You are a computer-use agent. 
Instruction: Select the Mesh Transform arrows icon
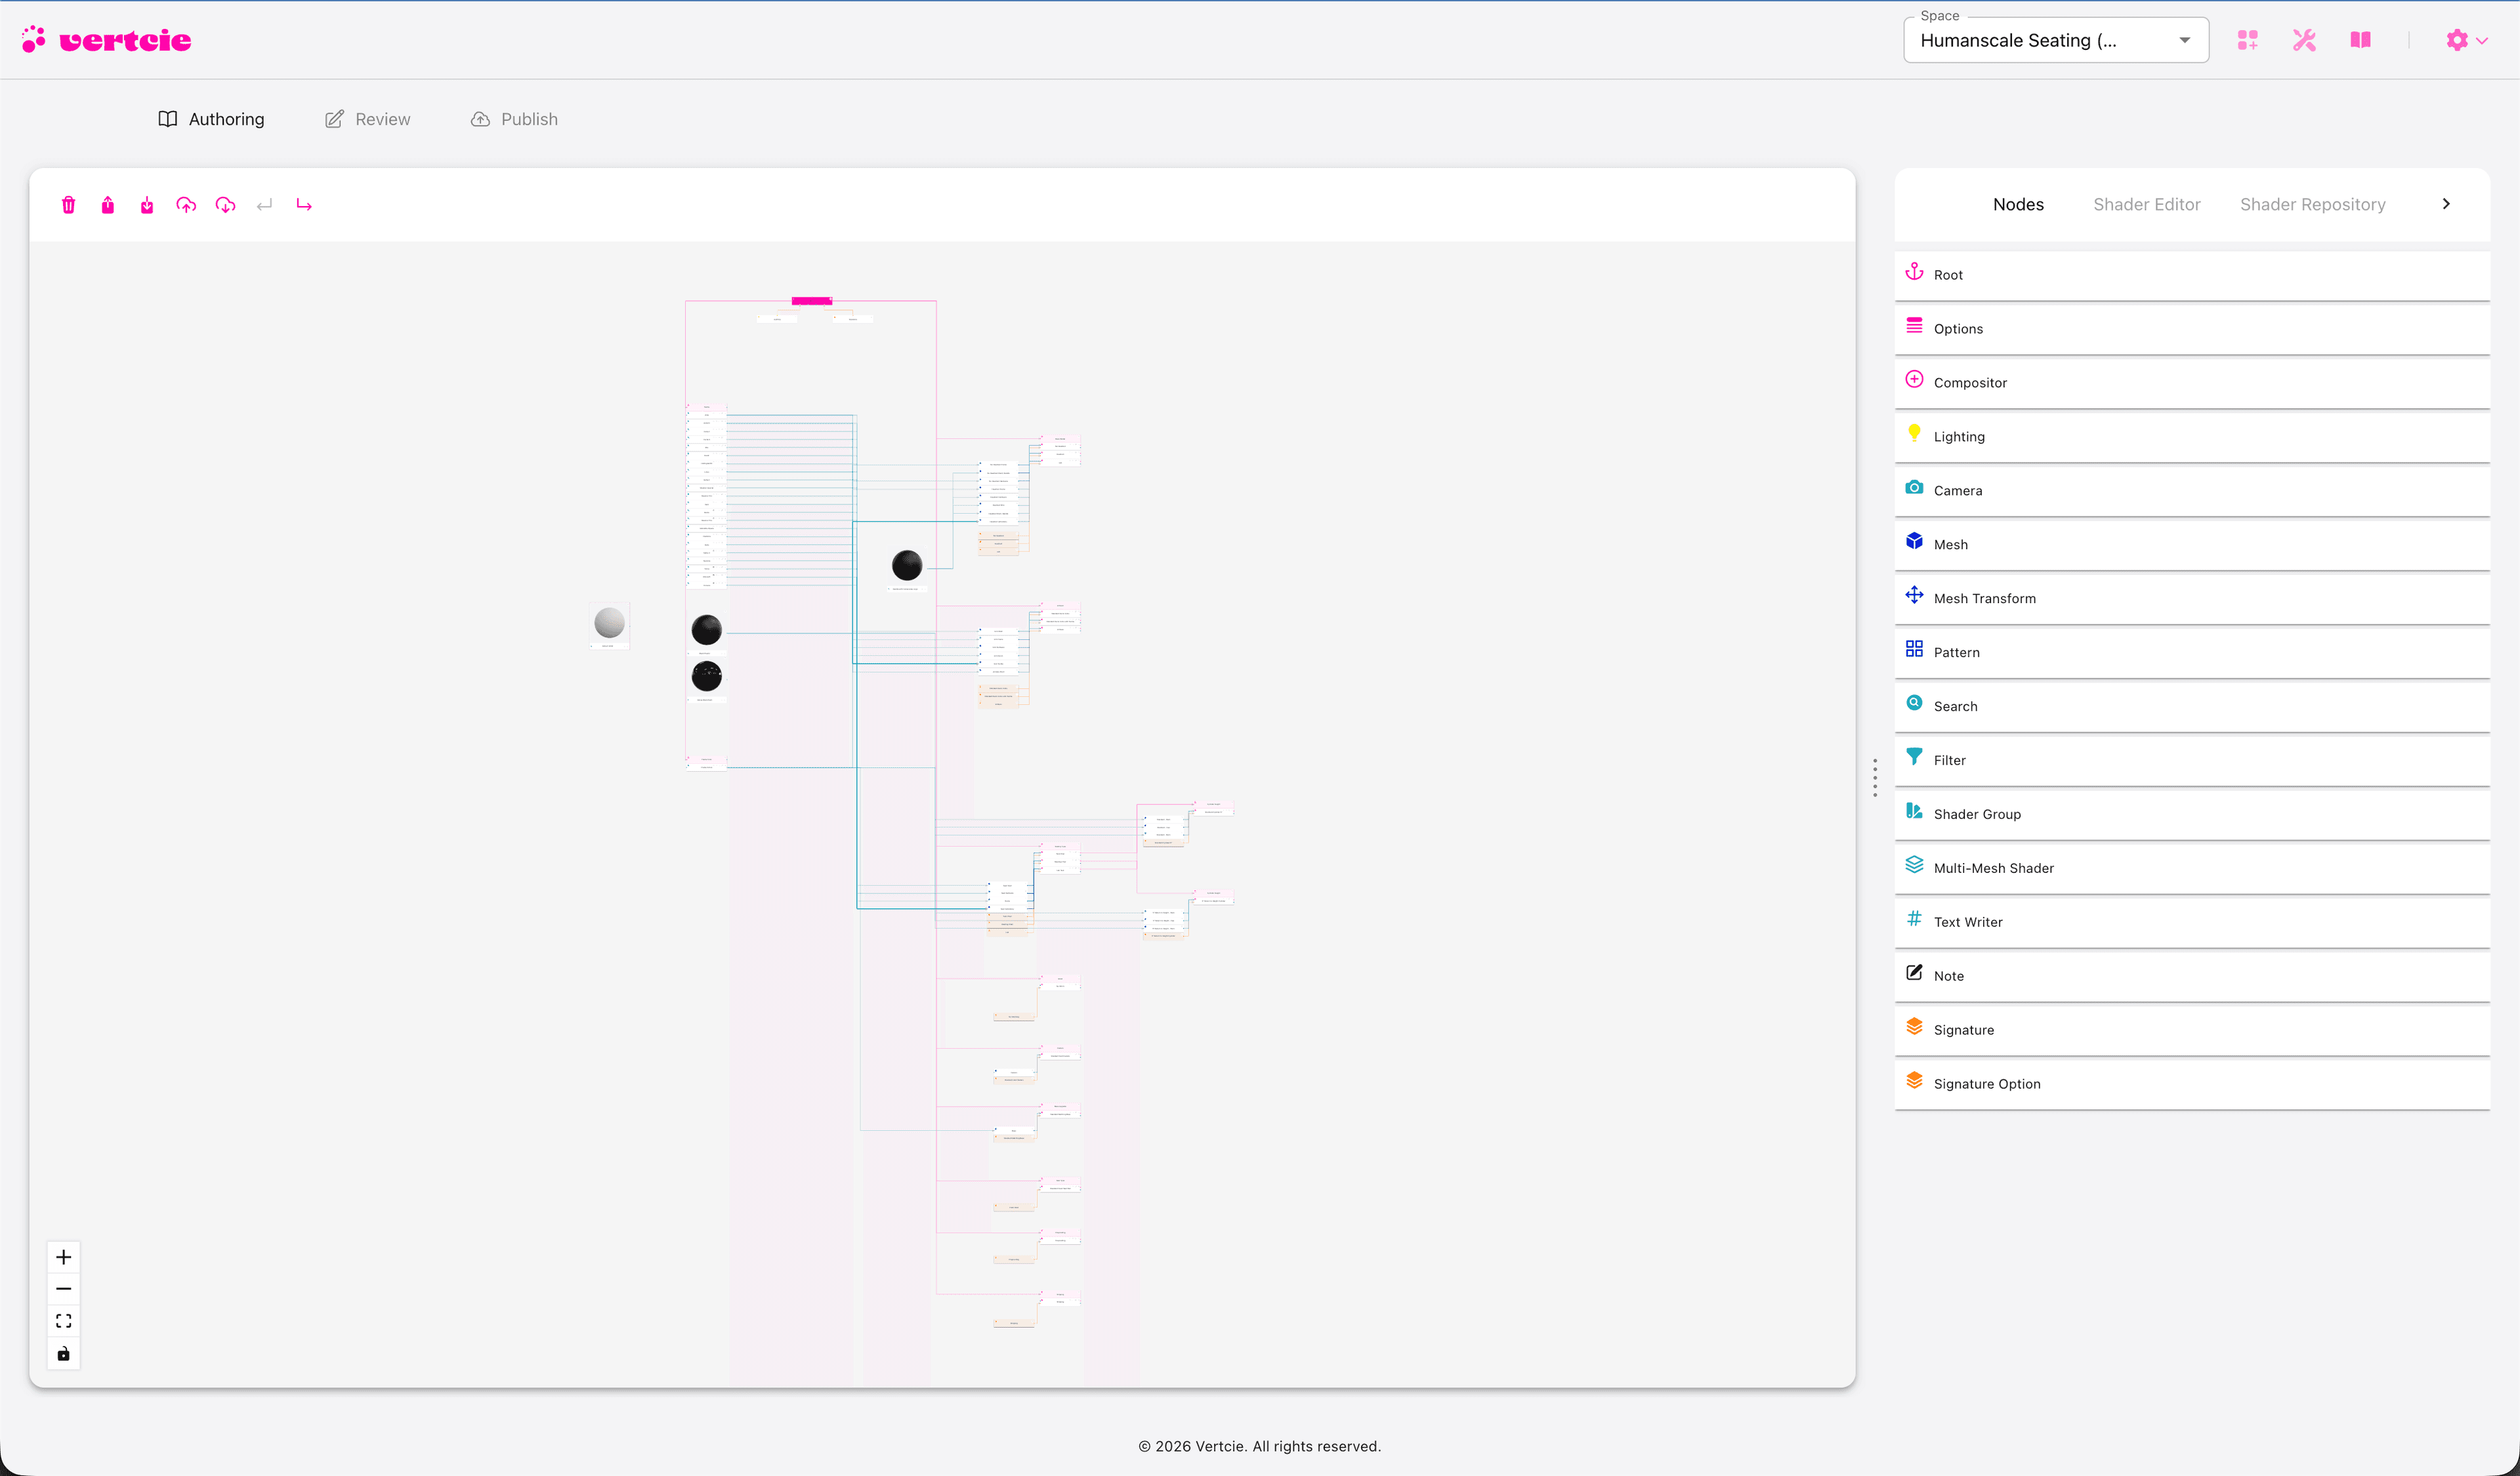pos(1914,596)
